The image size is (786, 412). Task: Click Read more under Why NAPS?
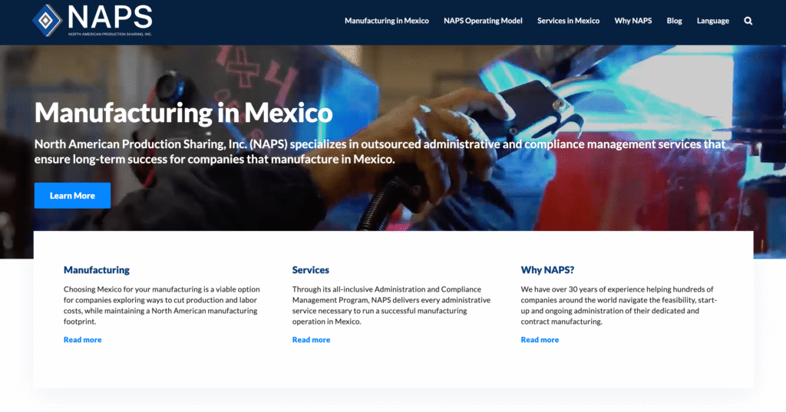tap(540, 340)
